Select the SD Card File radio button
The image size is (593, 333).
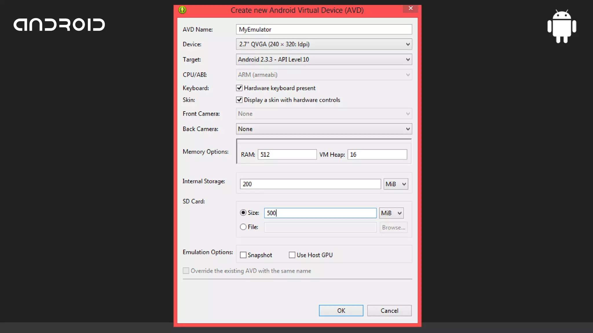point(243,227)
